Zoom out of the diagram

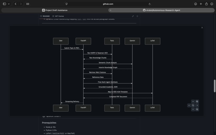pos(197,109)
